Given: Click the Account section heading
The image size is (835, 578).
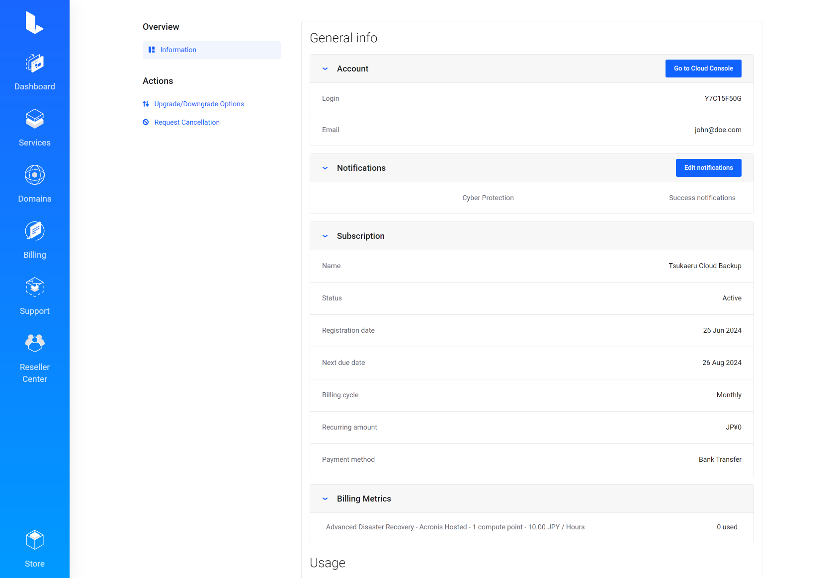Looking at the screenshot, I should coord(352,69).
